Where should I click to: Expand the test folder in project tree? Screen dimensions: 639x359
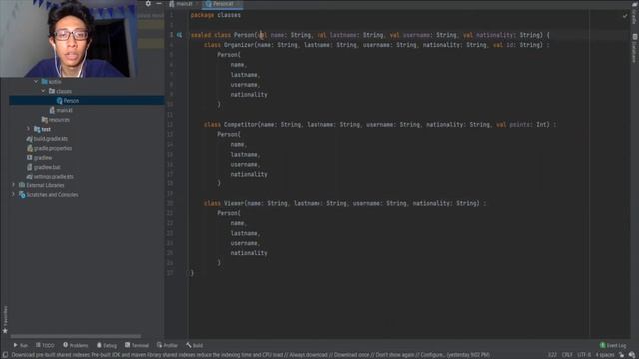[28, 129]
